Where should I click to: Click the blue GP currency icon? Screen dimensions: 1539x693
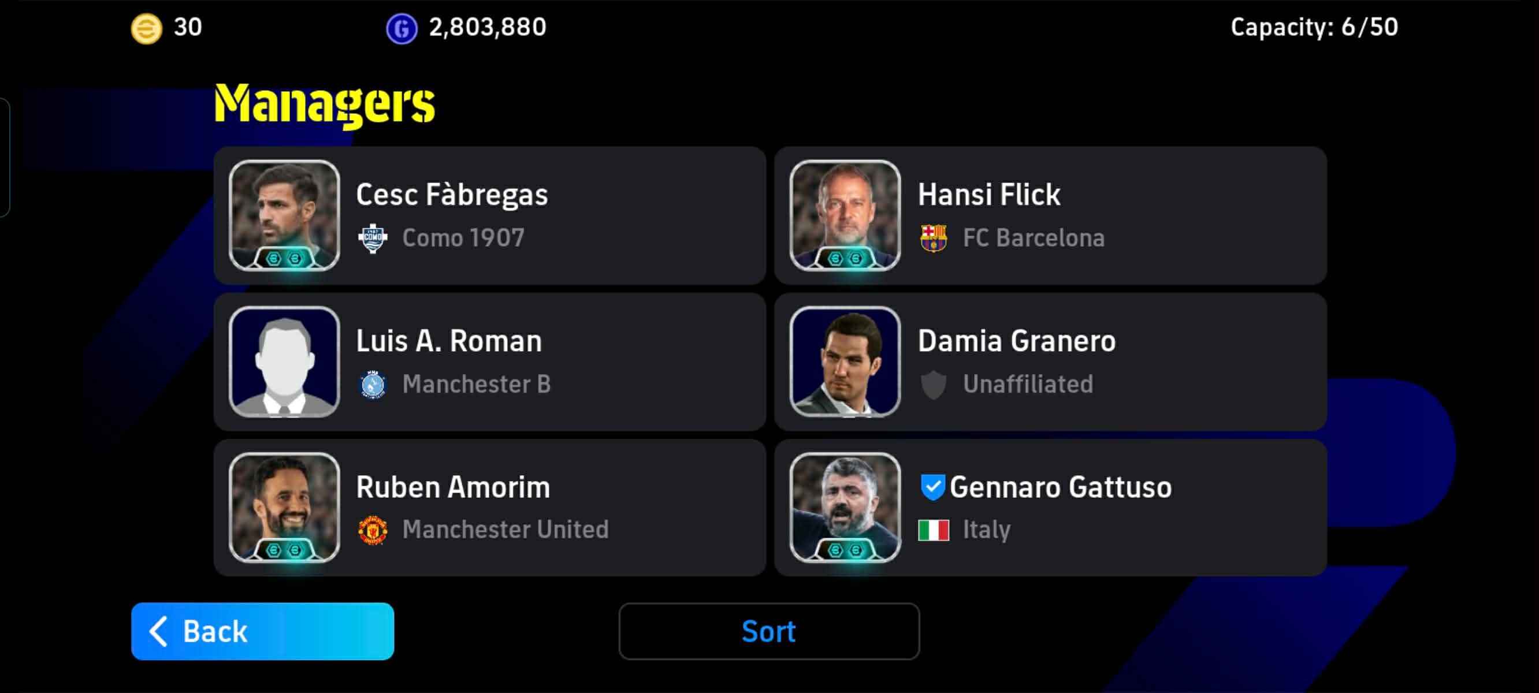tap(402, 28)
